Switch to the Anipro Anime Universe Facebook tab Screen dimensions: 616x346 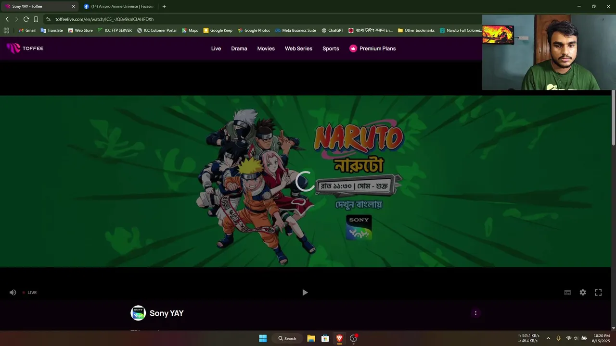119,6
